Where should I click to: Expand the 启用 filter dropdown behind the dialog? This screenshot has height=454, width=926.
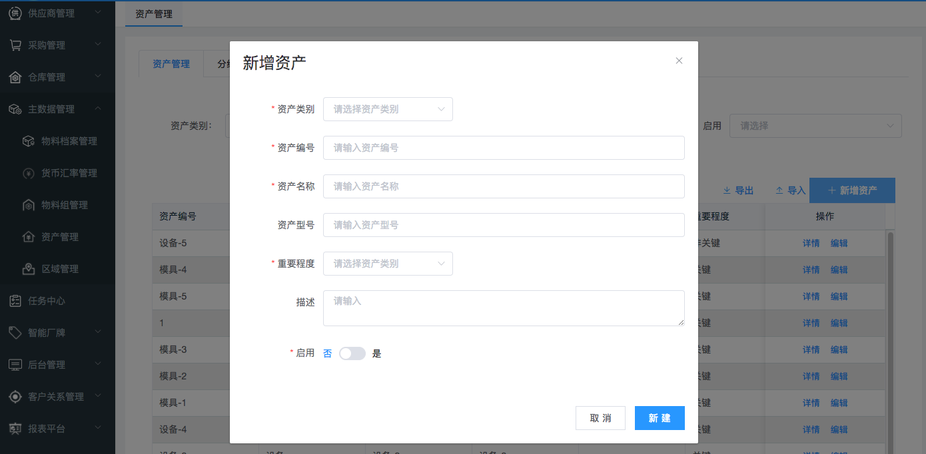[x=815, y=126]
